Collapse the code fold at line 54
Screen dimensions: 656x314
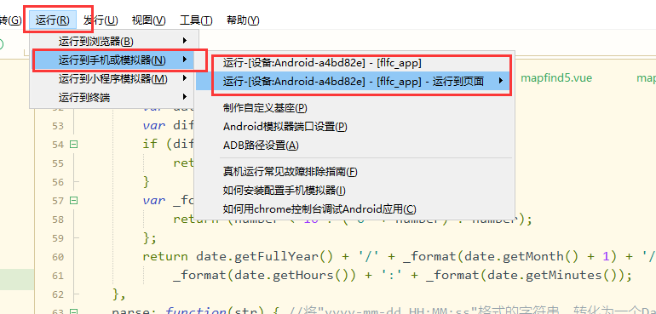(73, 145)
